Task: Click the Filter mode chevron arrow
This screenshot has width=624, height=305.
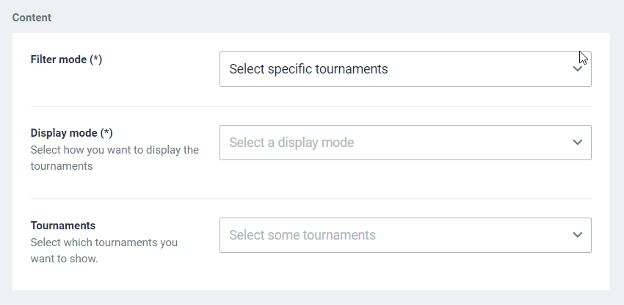Action: [x=577, y=69]
